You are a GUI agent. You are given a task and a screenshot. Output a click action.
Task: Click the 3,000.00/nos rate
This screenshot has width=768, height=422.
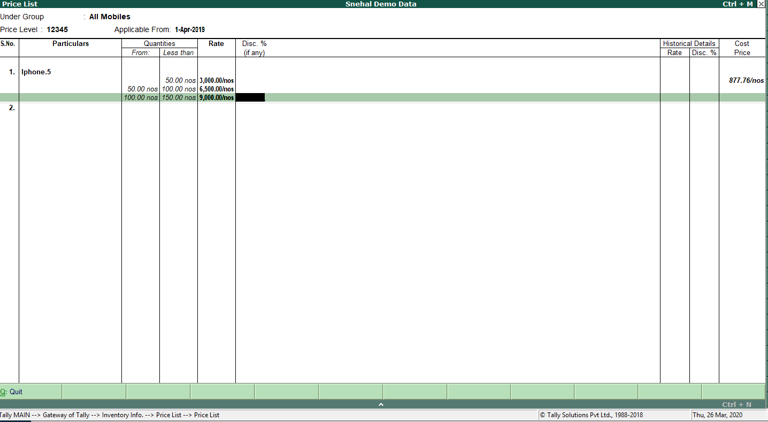point(217,80)
